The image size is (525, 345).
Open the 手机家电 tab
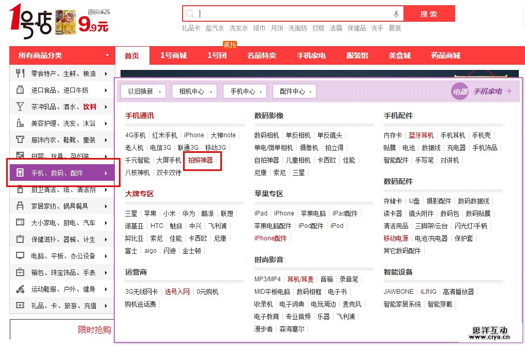(311, 55)
